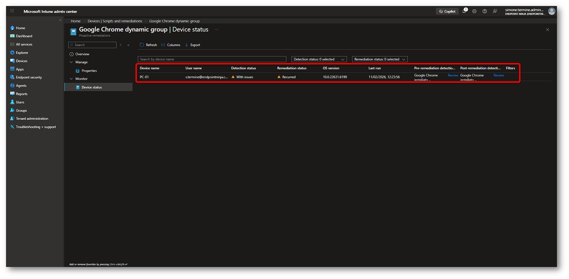Click the Troubleshooting + support wrench icon
The height and width of the screenshot is (279, 569).
click(12, 127)
